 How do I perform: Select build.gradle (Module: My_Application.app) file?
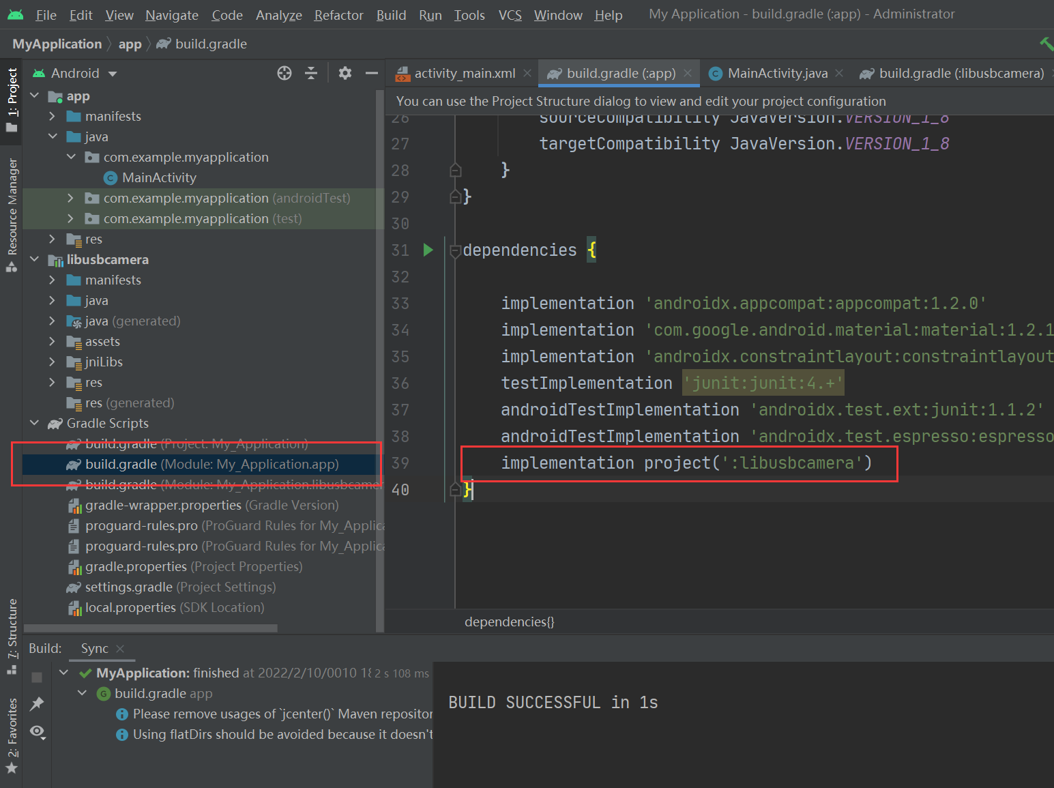tap(203, 464)
